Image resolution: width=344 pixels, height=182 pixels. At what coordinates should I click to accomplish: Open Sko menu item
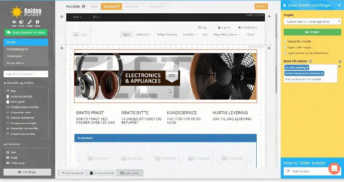(205, 34)
